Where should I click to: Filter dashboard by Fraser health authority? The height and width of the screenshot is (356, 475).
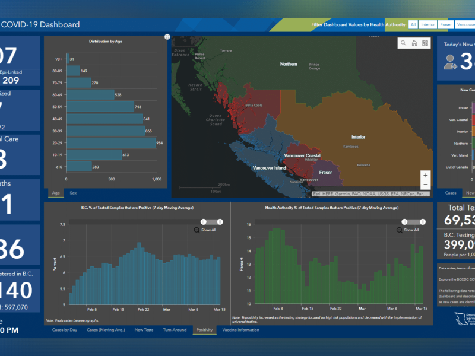point(446,24)
